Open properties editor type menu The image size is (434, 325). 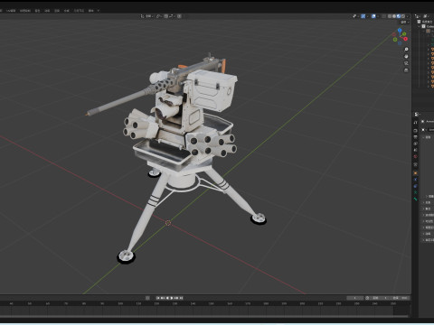coord(417,115)
